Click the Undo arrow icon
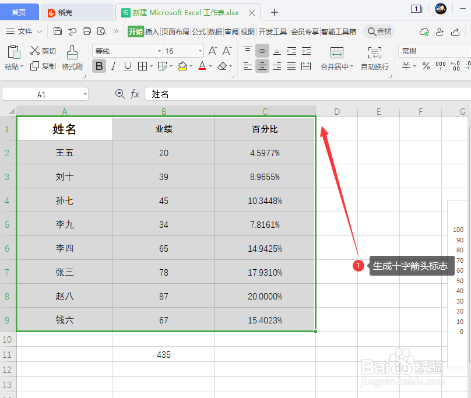 click(x=71, y=31)
